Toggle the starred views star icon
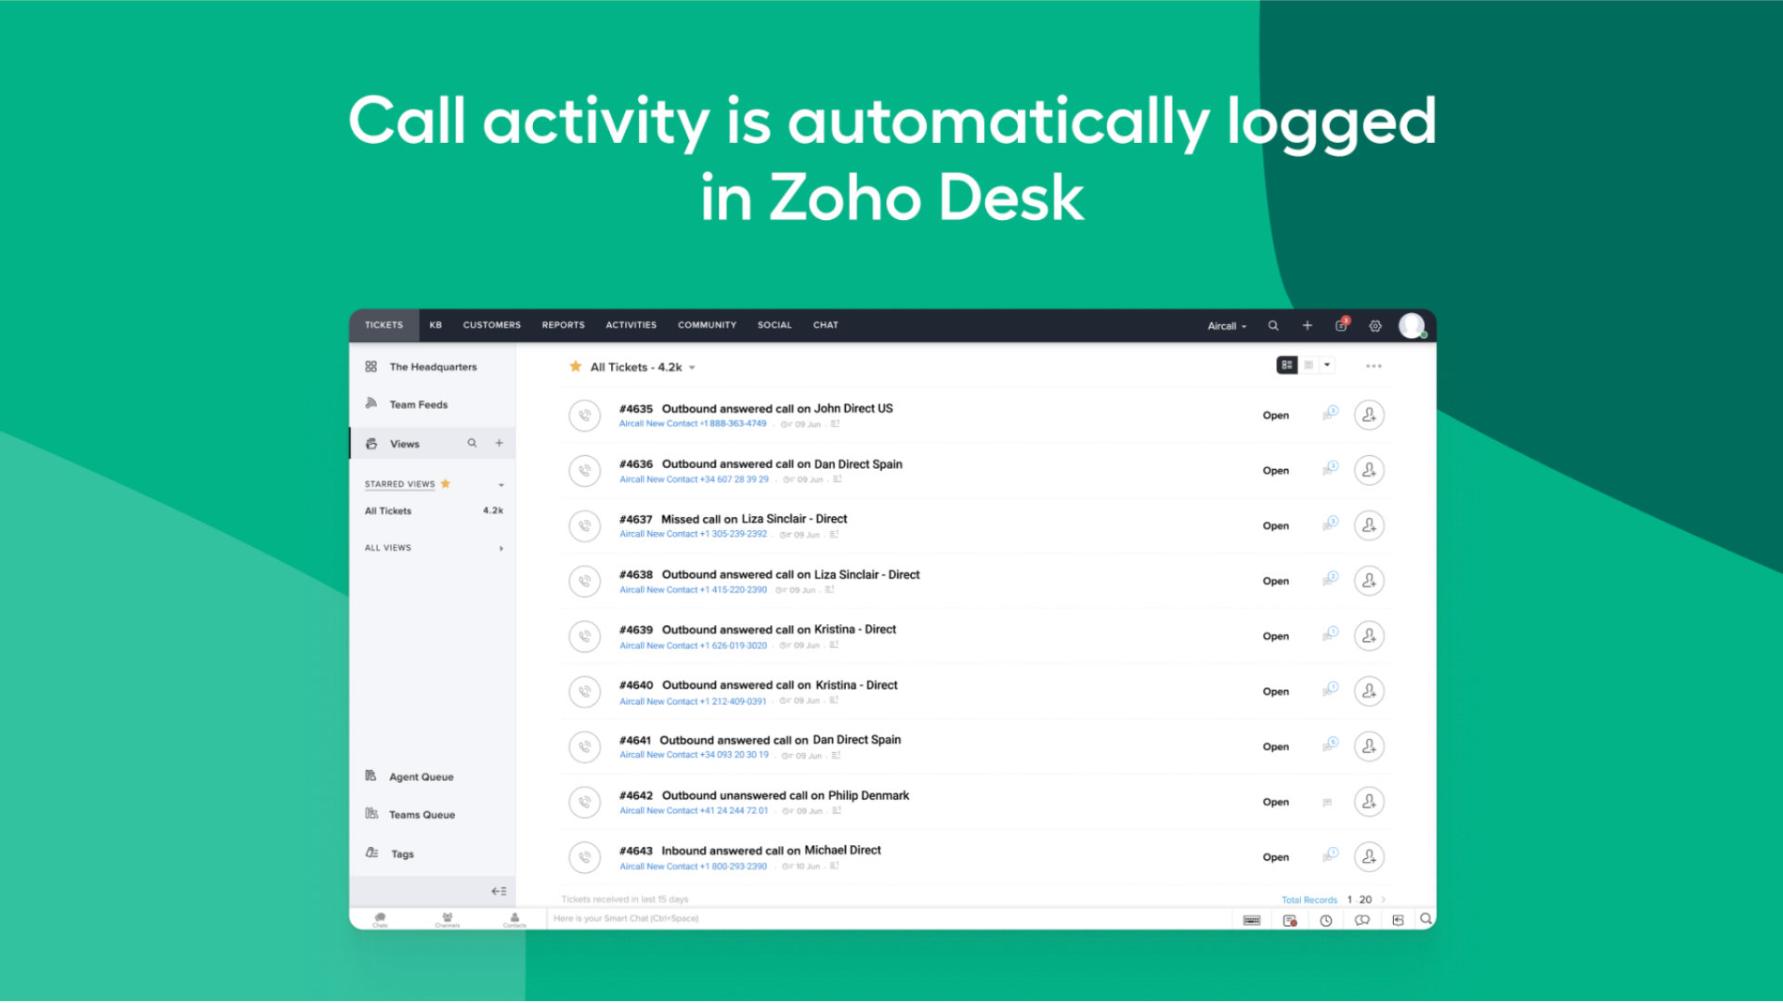The width and height of the screenshot is (1783, 1003). (445, 484)
